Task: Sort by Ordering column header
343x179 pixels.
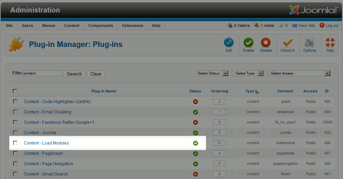Action: [x=219, y=91]
